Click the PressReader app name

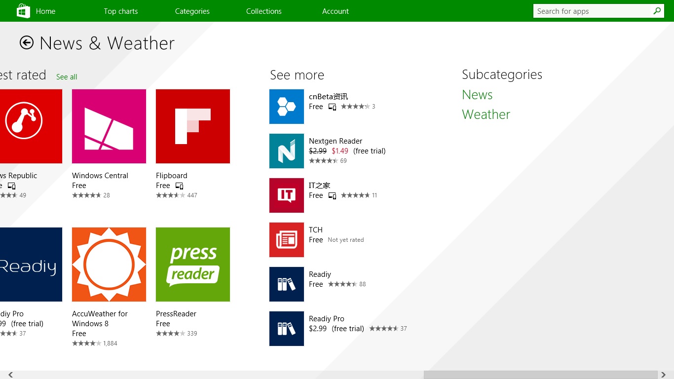(x=176, y=314)
